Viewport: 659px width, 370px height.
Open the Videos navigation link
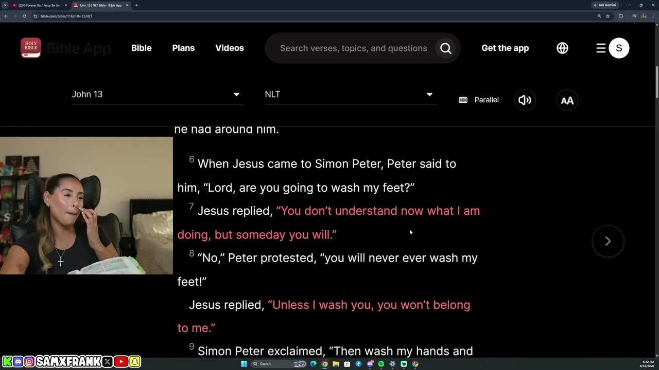pyautogui.click(x=230, y=48)
